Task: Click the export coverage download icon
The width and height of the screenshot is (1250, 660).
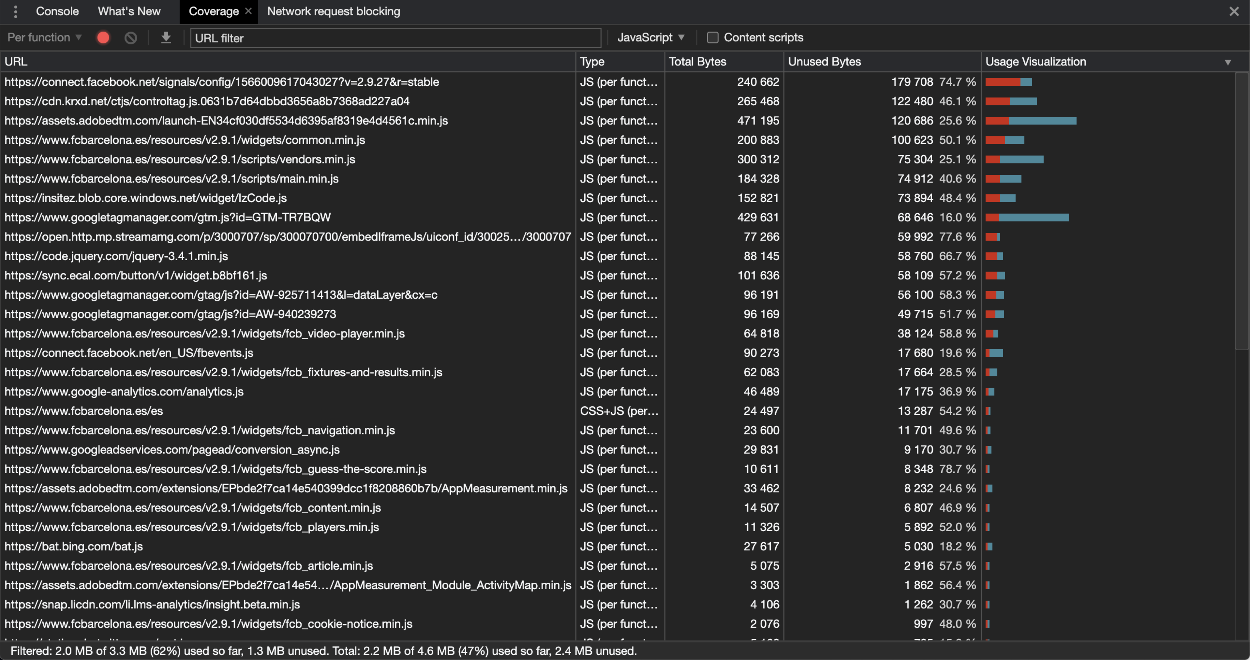Action: coord(166,38)
